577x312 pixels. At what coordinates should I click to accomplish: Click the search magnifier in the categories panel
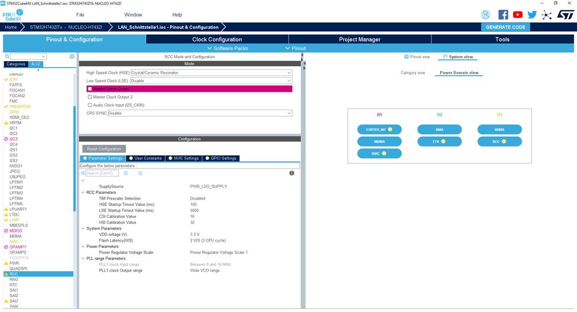pos(7,57)
